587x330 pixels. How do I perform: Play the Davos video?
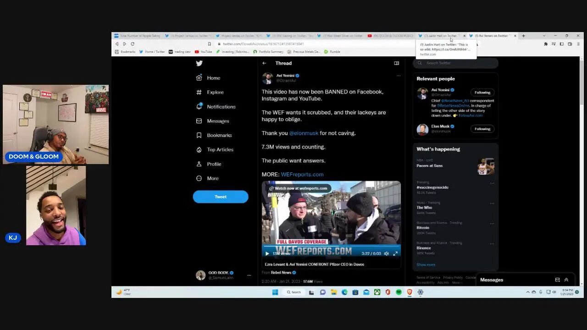click(267, 253)
